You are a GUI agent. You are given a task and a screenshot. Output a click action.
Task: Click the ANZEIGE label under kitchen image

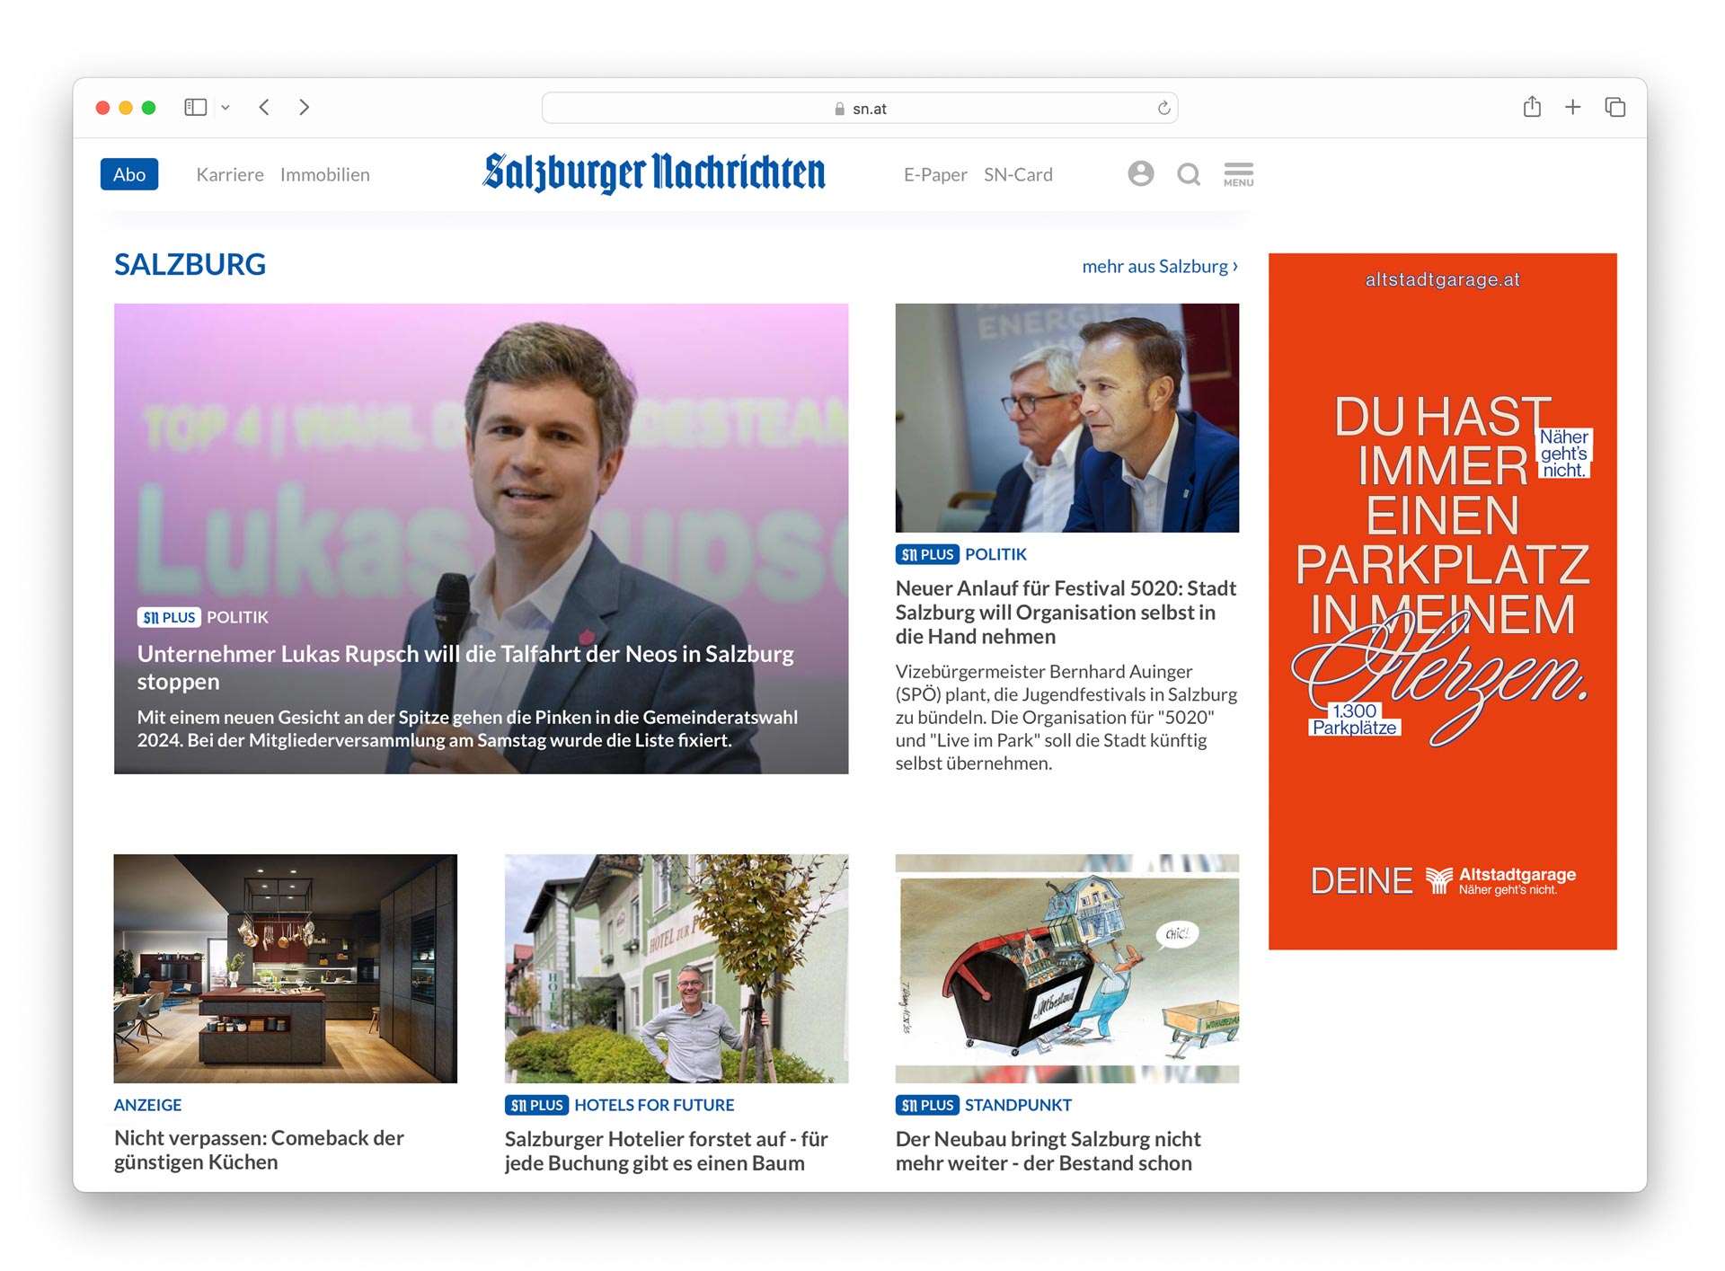pyautogui.click(x=147, y=1105)
